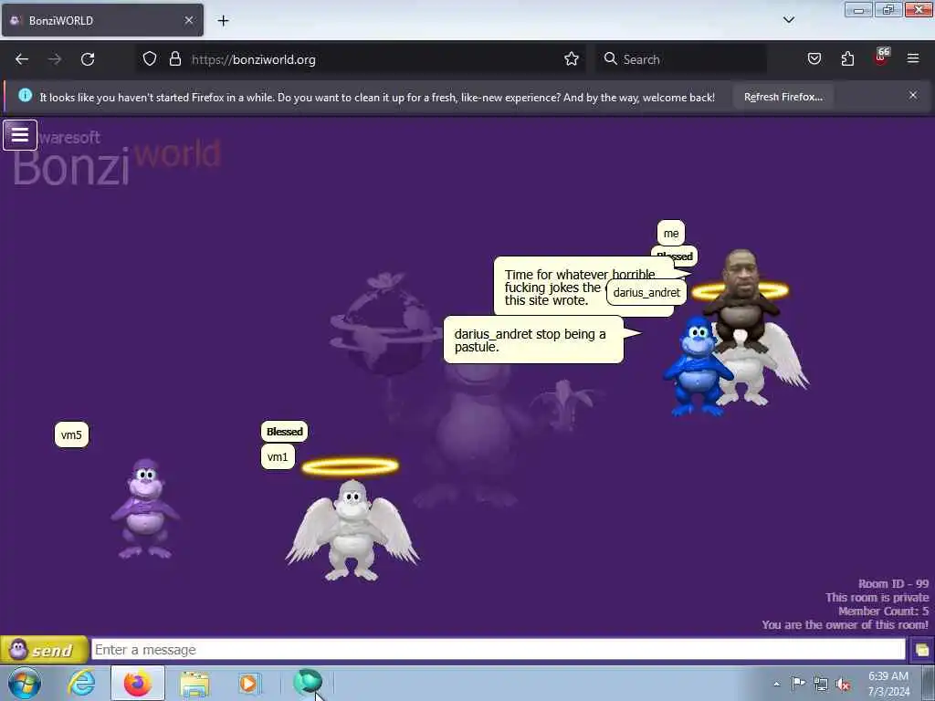This screenshot has height=701, width=935.
Task: Close the BonziWORLD tab
Action: [x=188, y=20]
